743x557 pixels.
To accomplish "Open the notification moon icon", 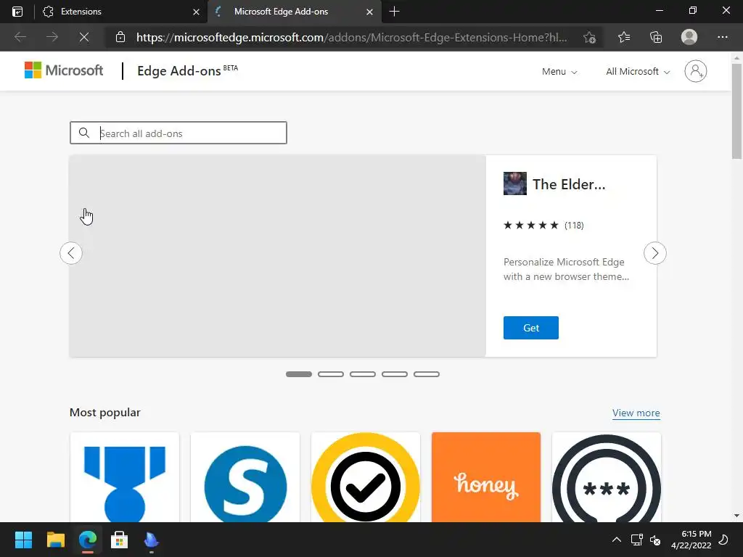I will [x=723, y=540].
